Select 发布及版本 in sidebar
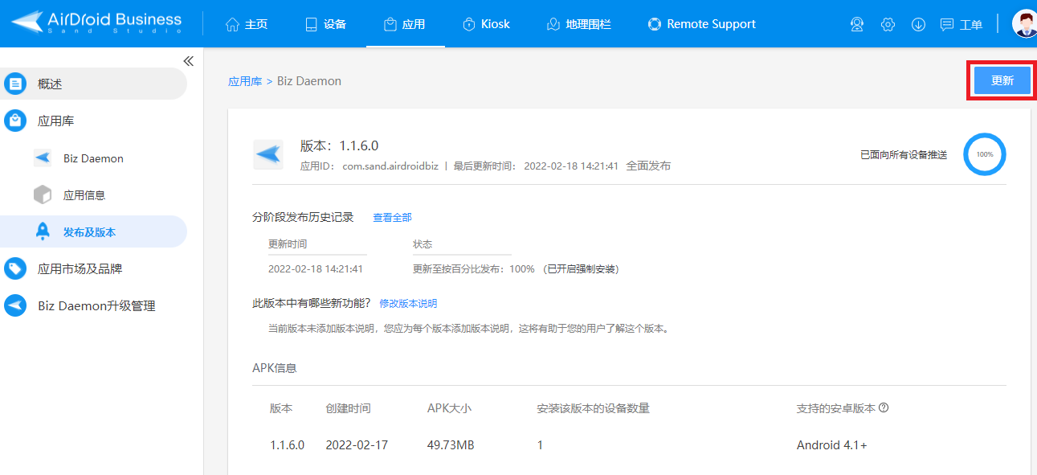 pos(93,231)
